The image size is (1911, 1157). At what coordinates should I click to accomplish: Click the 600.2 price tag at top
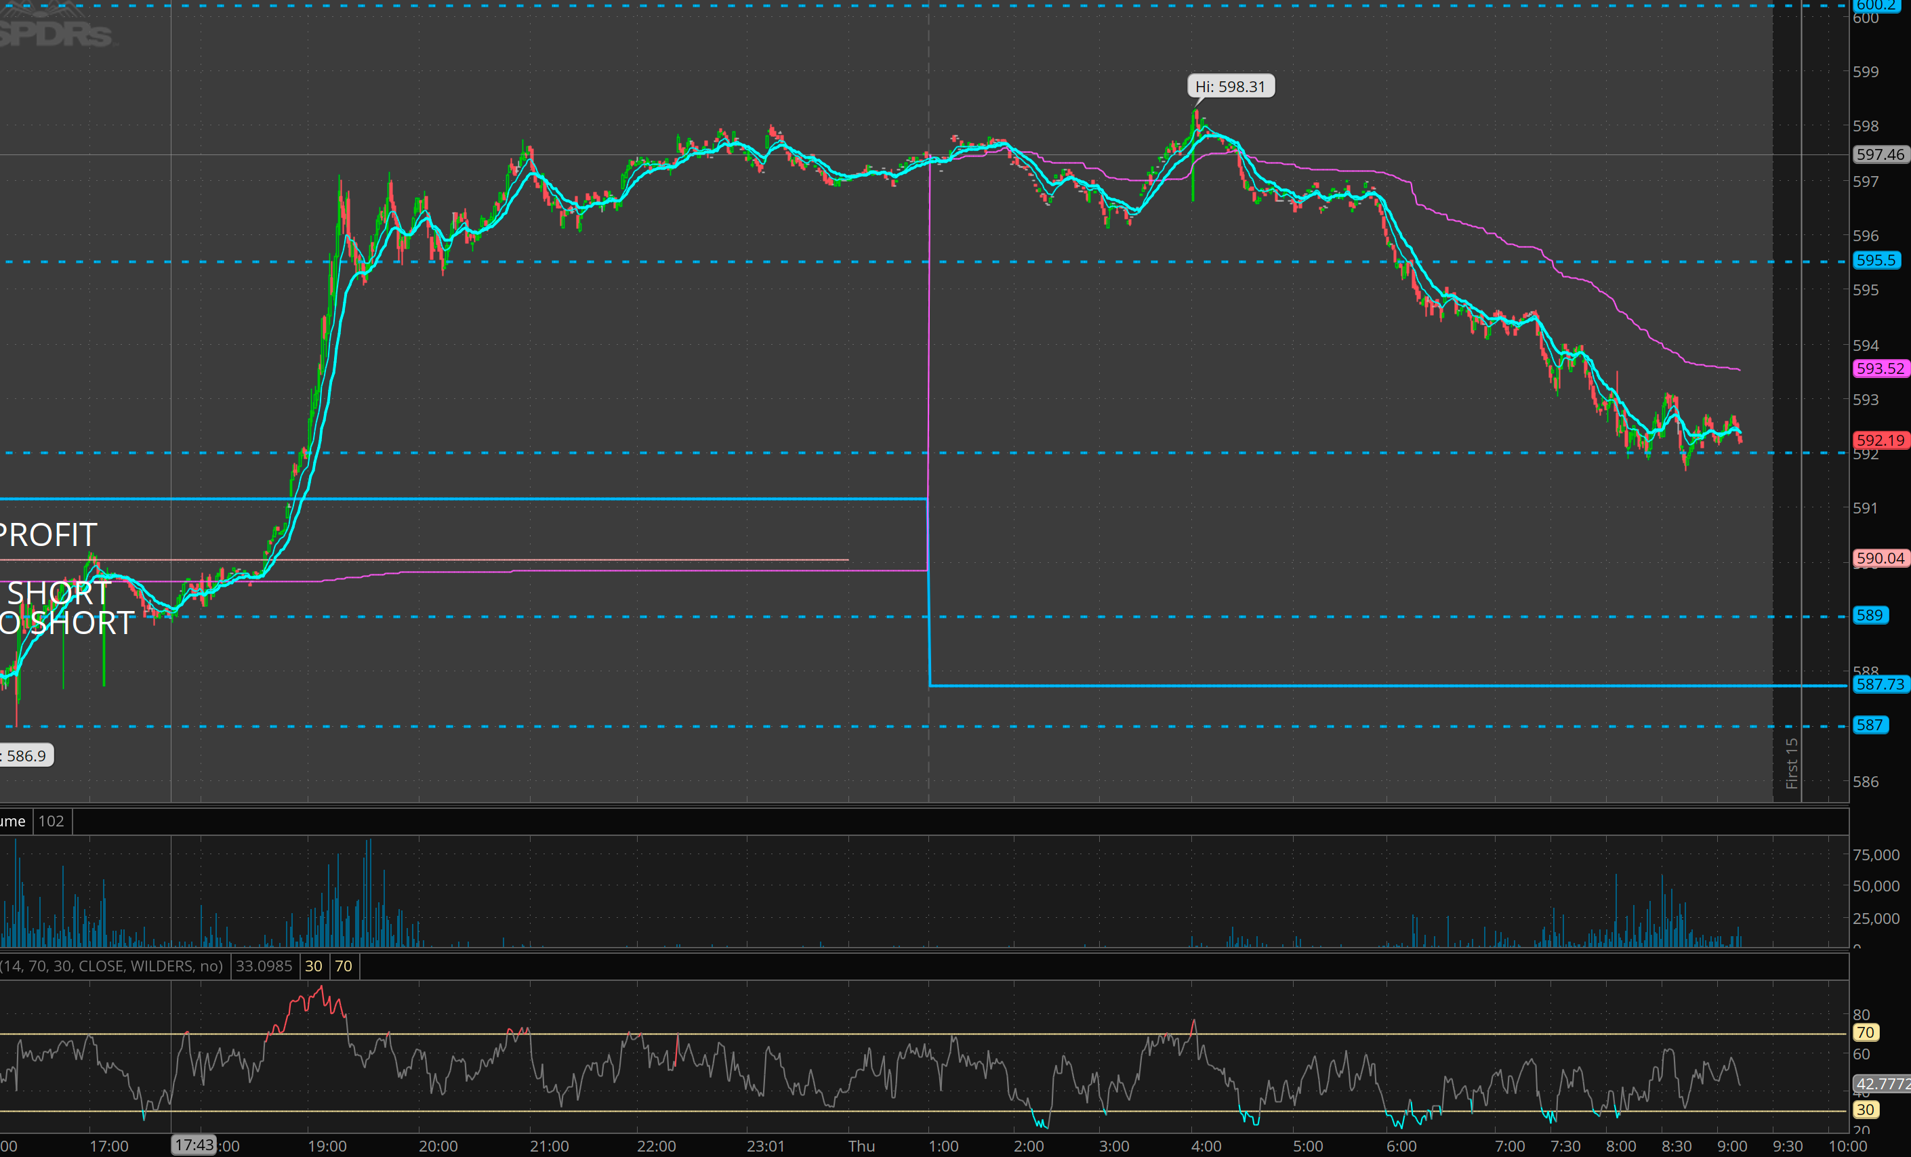coord(1875,5)
